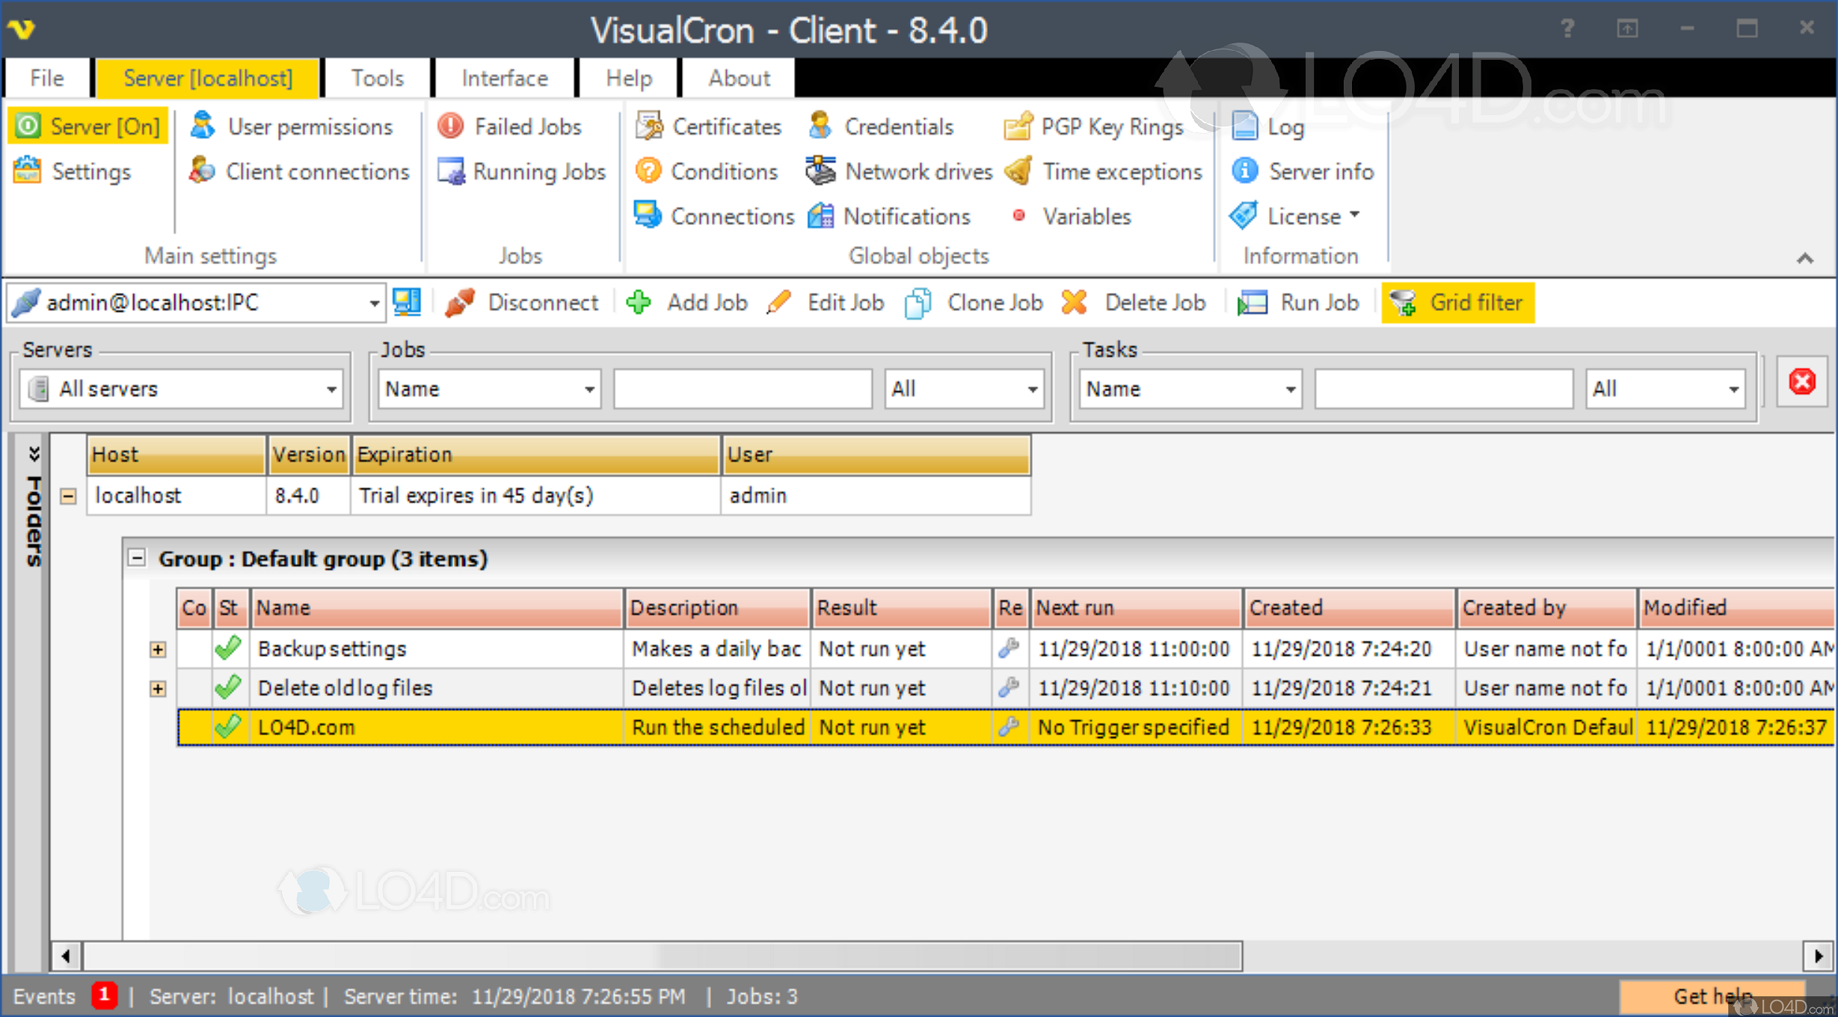Toggle the Grid filter button

(x=1457, y=302)
